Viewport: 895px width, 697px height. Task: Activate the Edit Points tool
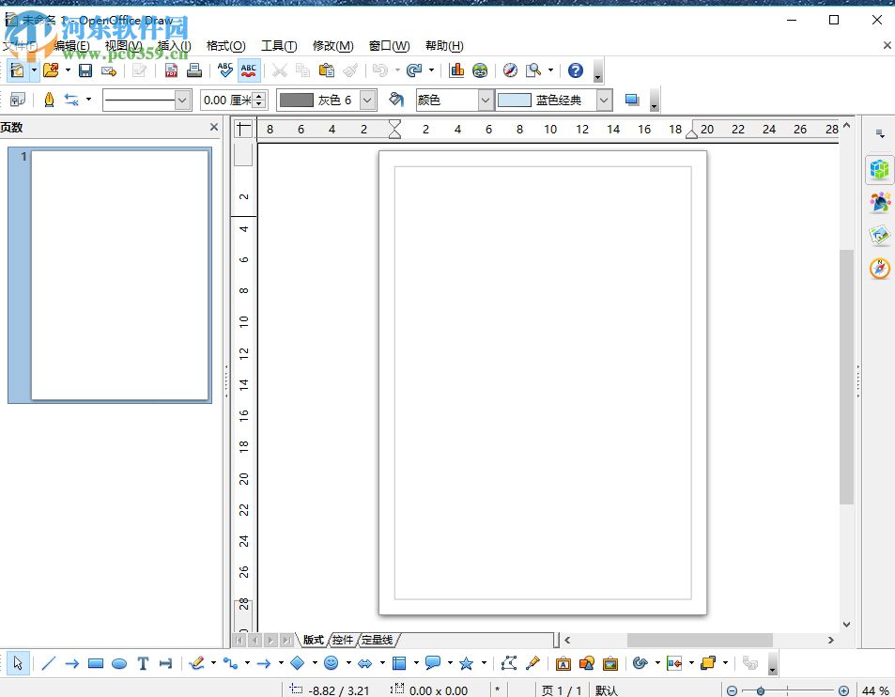tap(509, 663)
